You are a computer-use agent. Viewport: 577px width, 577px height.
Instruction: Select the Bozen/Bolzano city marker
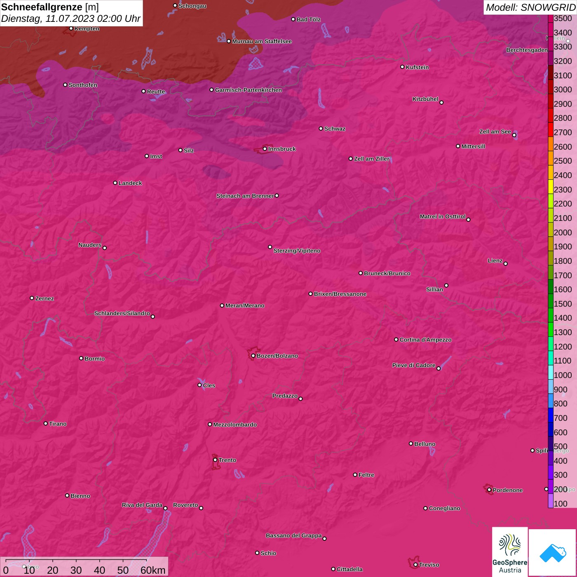click(253, 356)
